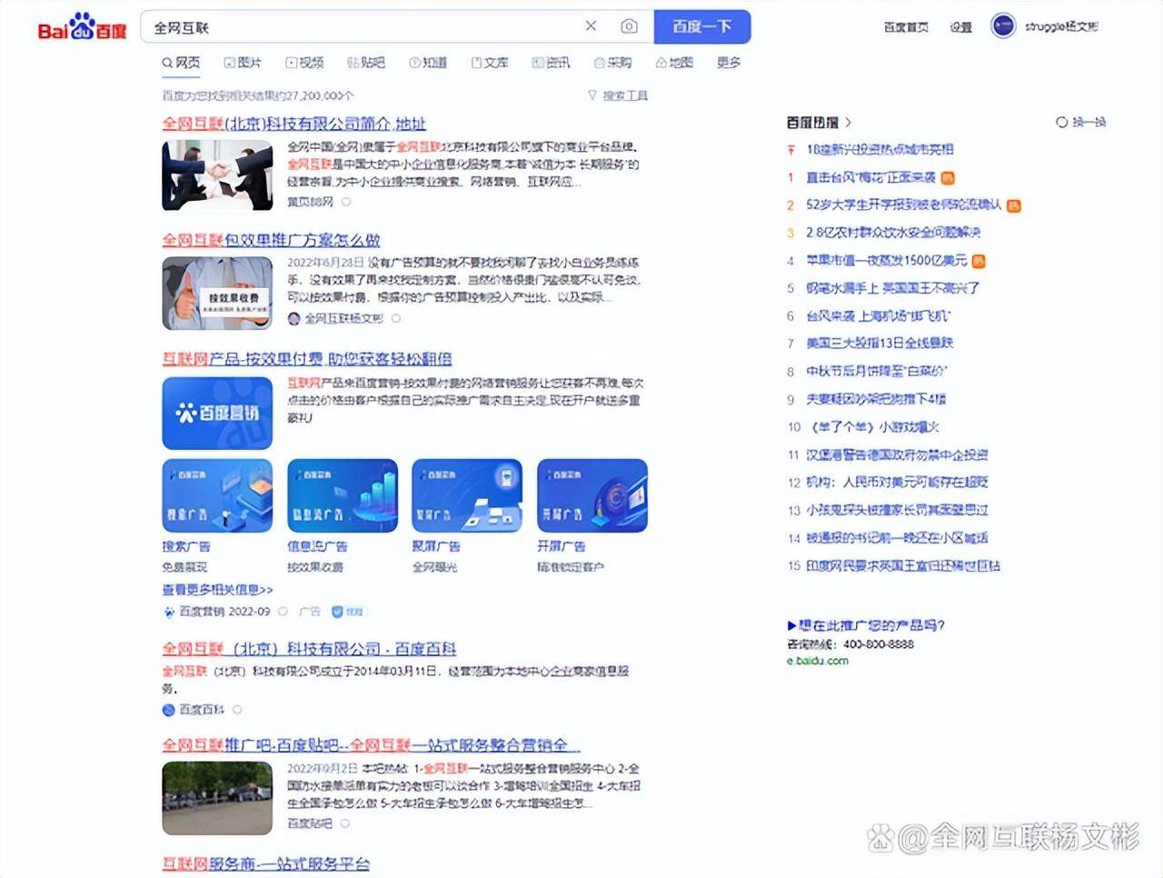Clear the search box with X icon
Image resolution: width=1163 pixels, height=878 pixels.
pos(591,26)
